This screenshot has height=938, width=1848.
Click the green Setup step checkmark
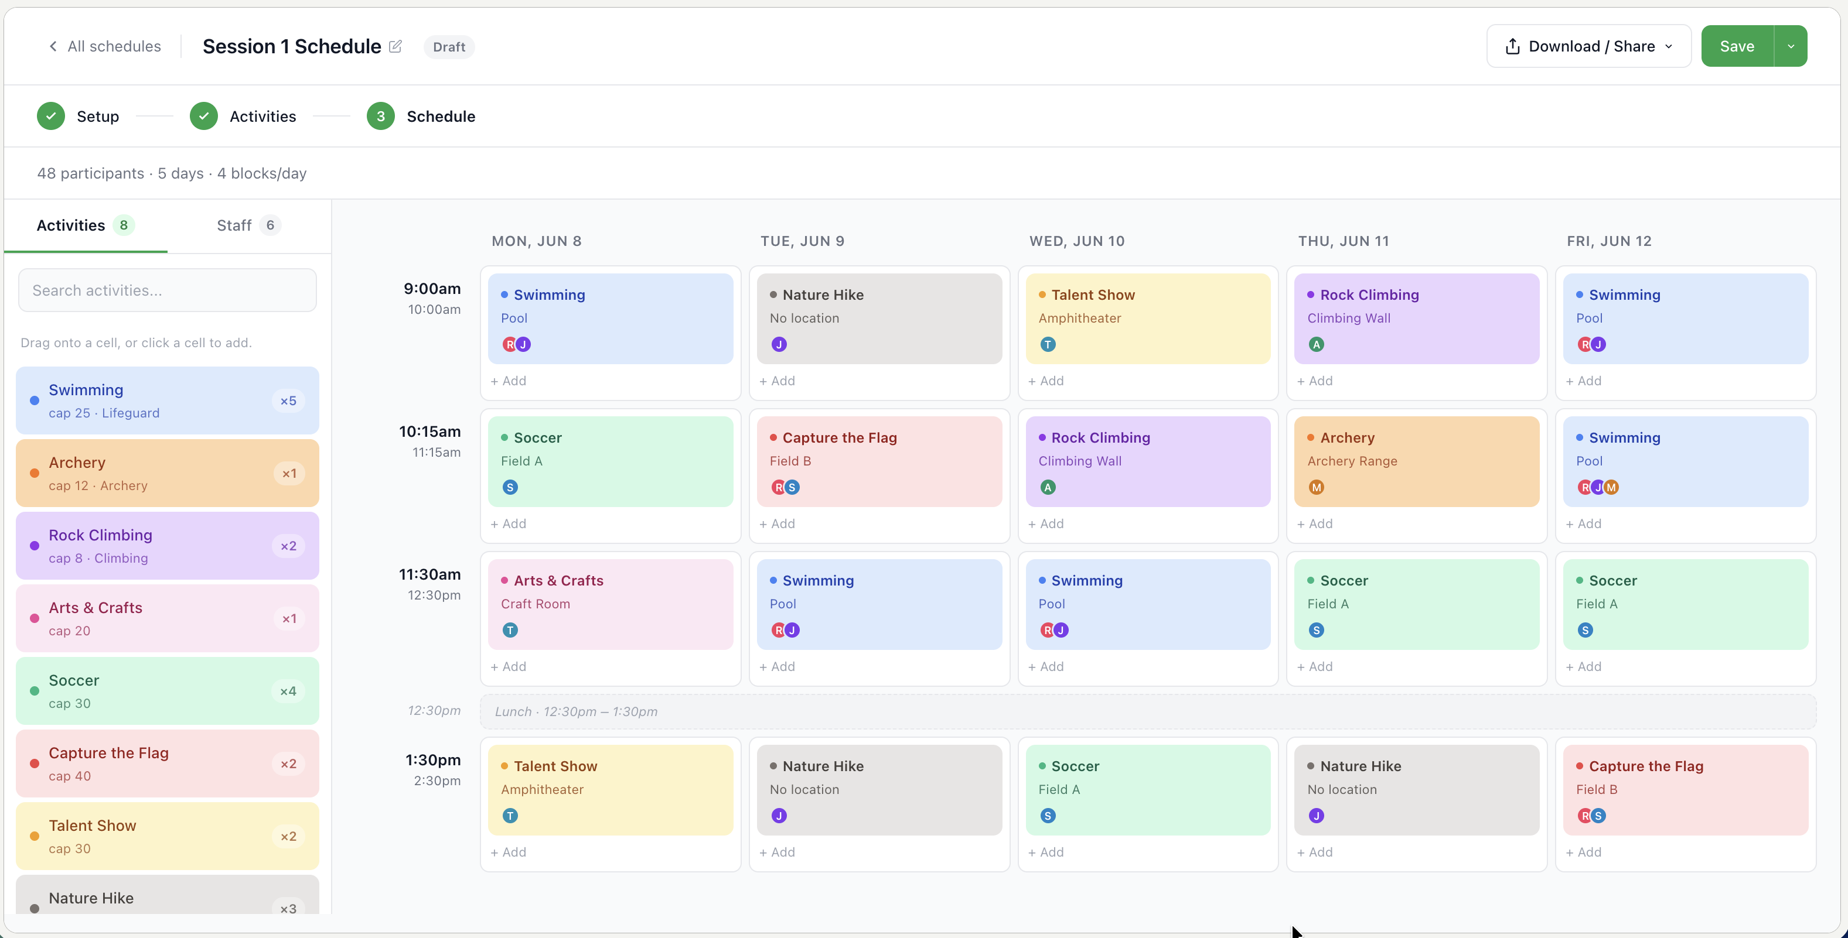click(51, 116)
